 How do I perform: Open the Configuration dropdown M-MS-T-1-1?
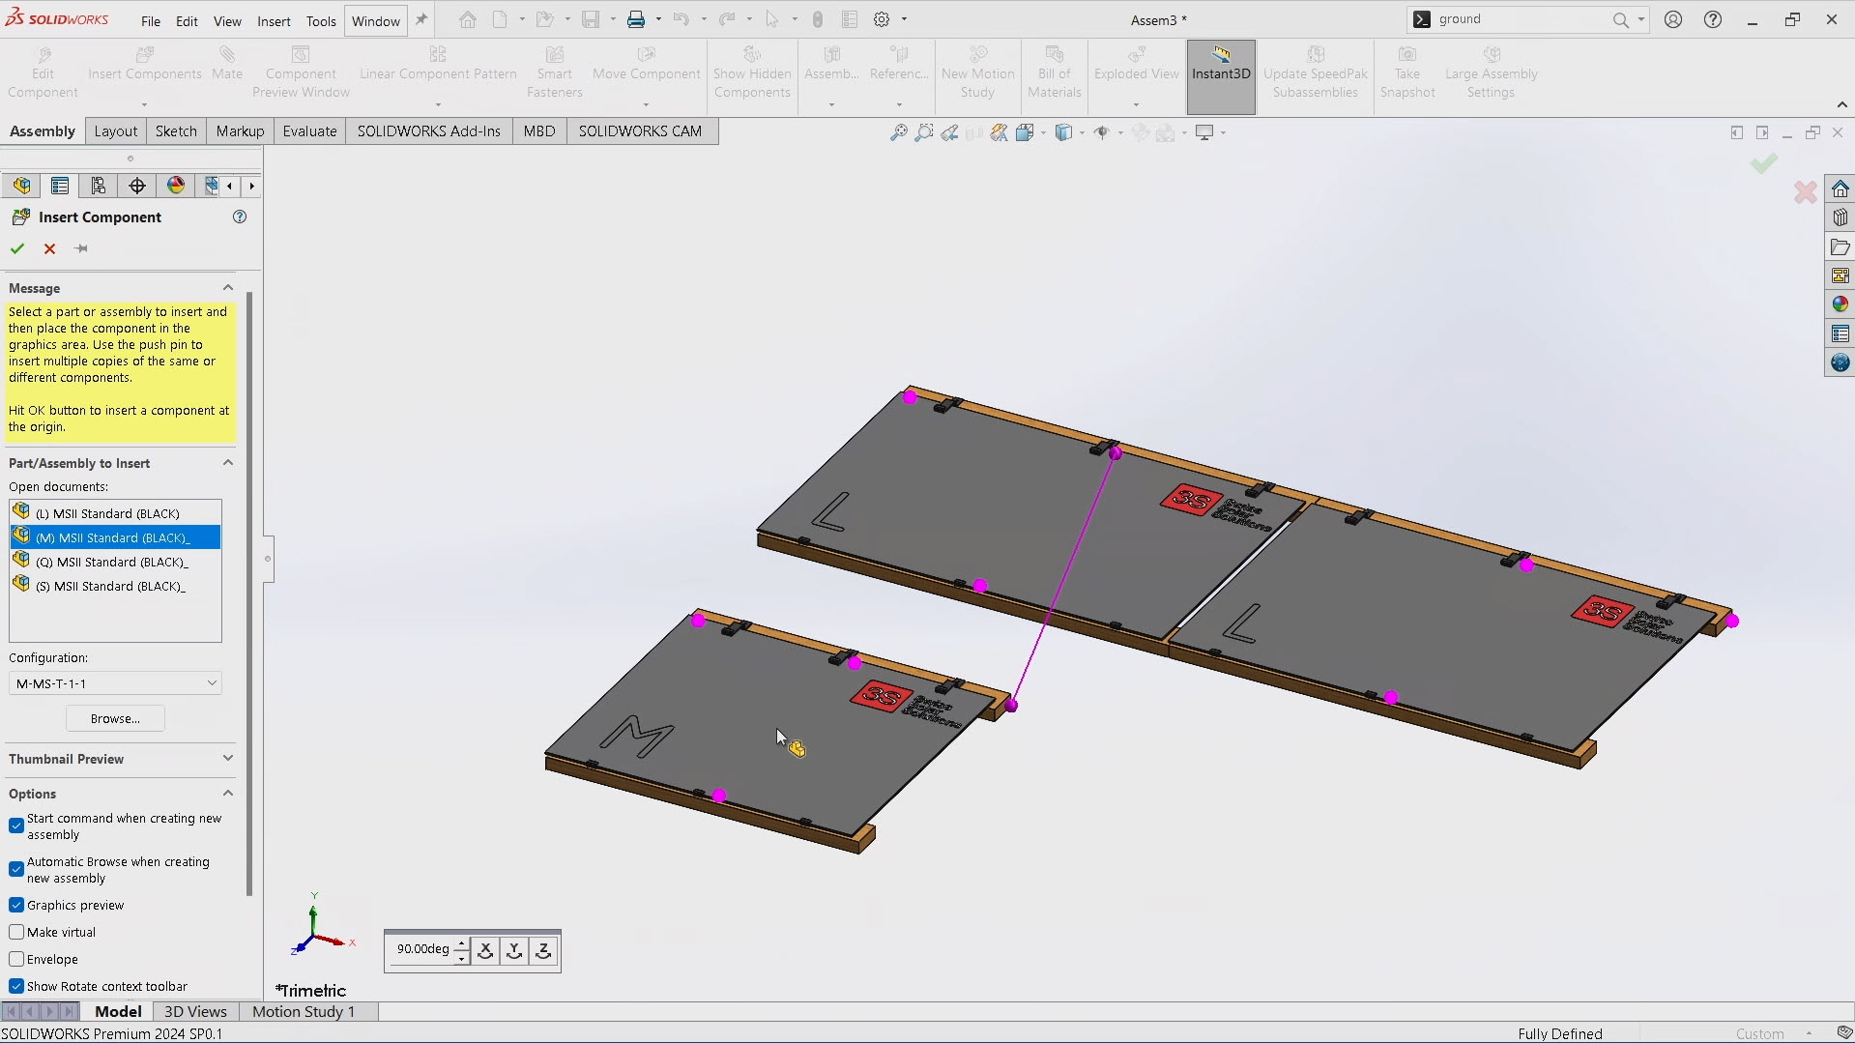[x=115, y=683]
